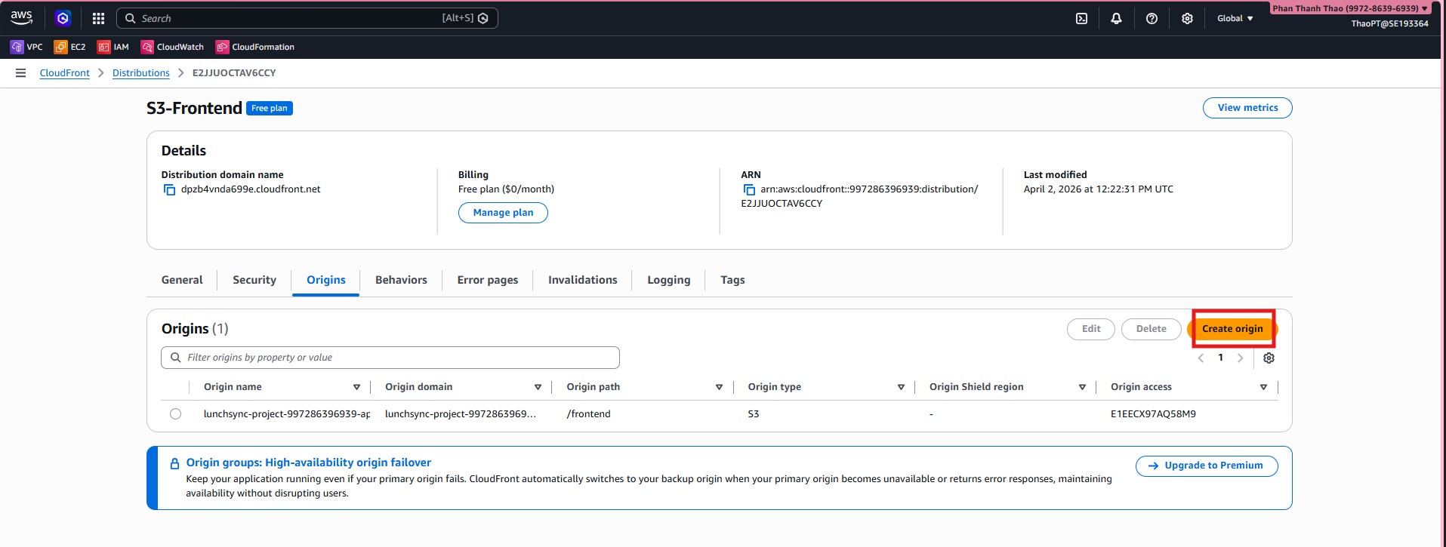Open origins table preferences gear
Image resolution: width=1446 pixels, height=547 pixels.
(1269, 358)
